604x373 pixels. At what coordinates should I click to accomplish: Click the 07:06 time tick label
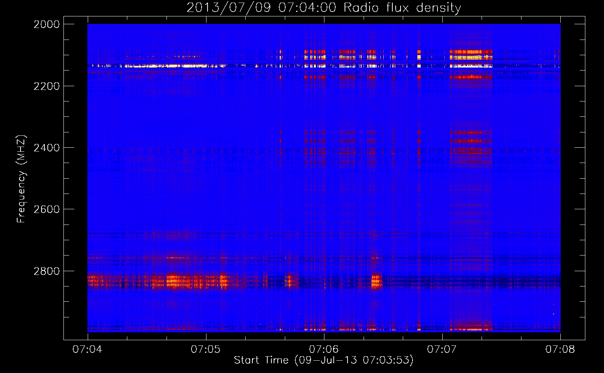pyautogui.click(x=324, y=349)
